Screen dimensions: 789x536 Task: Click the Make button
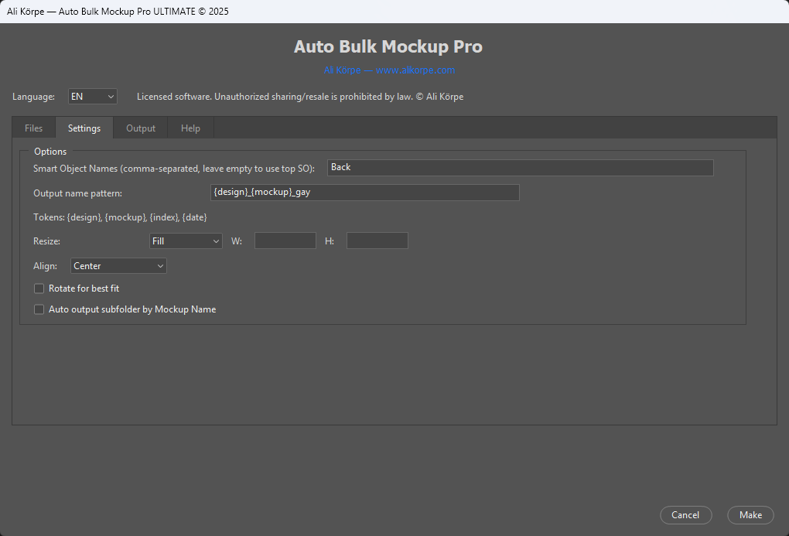[750, 514]
